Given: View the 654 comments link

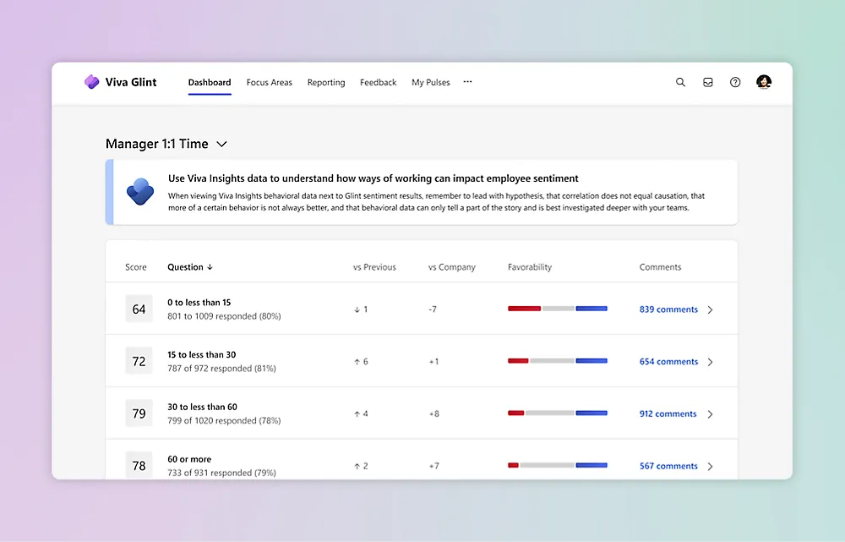Looking at the screenshot, I should [668, 362].
